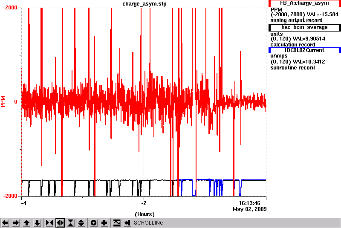
Task: Click the subroutine record text
Action: pos(292,68)
